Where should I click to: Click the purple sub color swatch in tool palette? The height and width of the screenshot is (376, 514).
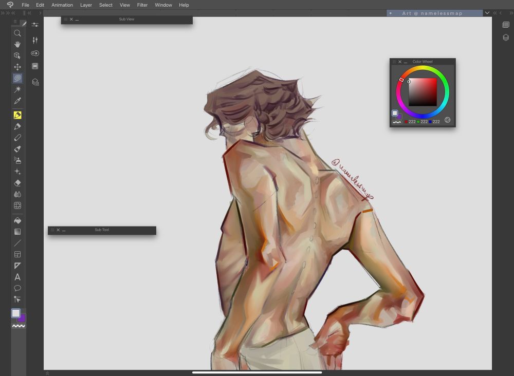point(22,318)
